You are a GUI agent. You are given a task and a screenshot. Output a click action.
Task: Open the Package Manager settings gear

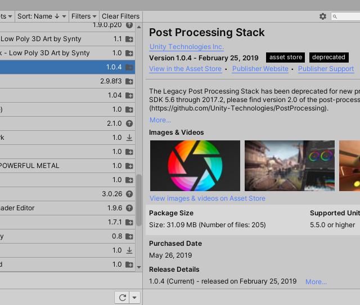pos(323,16)
